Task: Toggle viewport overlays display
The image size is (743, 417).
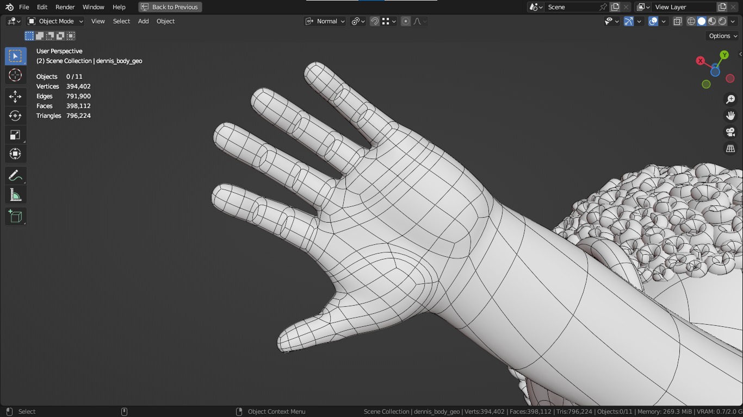Action: coord(653,21)
